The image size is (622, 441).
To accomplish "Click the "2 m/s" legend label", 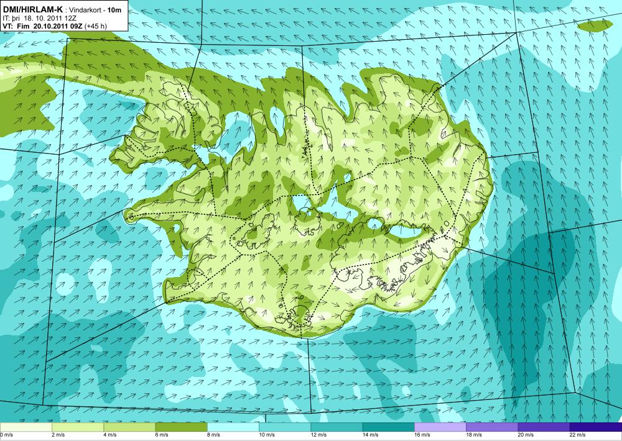I will (58, 435).
